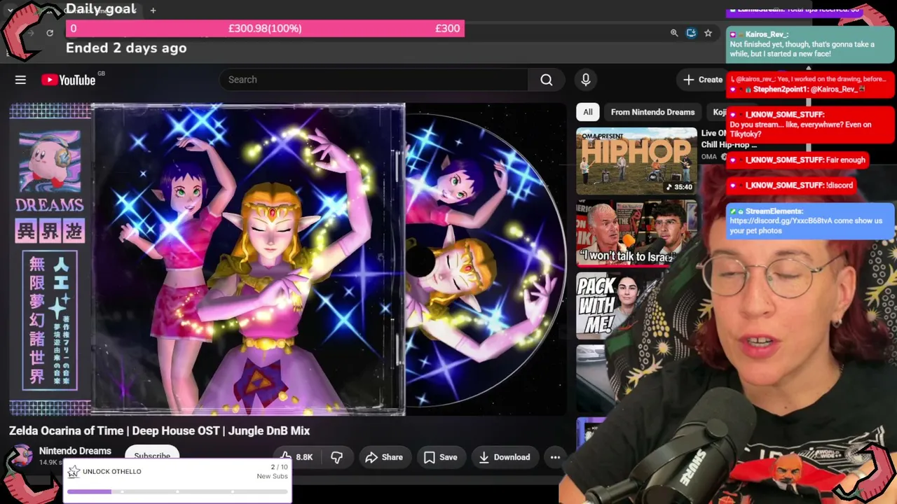Click the "Zelda Ocarina of Time" video title
Image resolution: width=897 pixels, height=504 pixels.
(159, 430)
